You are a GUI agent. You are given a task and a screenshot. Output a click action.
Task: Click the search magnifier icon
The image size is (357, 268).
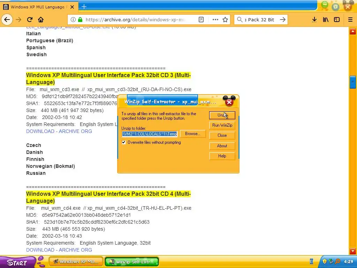tap(240, 20)
